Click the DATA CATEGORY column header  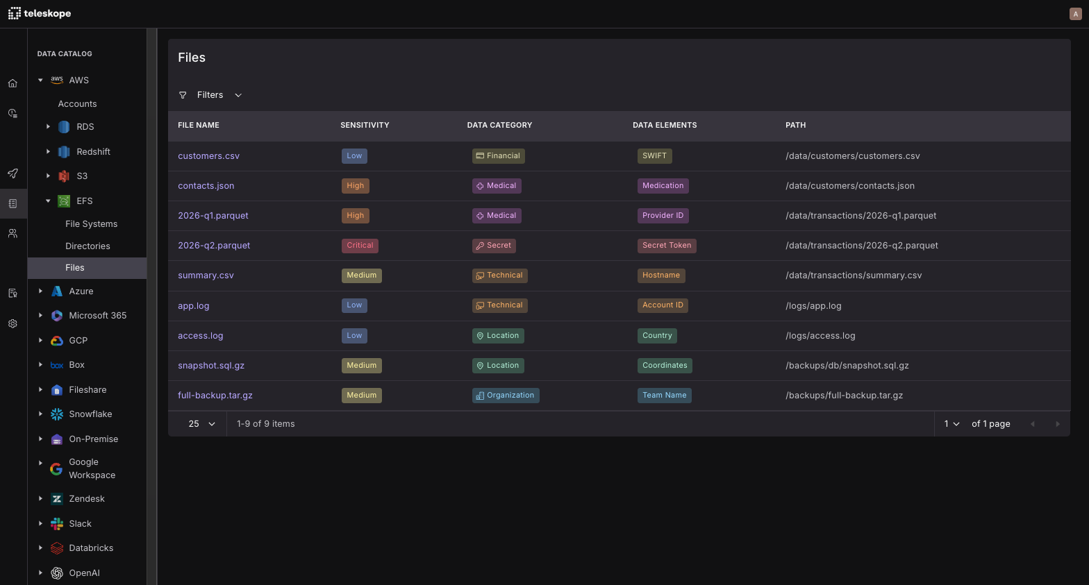point(499,126)
